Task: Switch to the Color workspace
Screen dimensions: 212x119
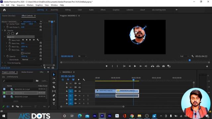Action: (79, 10)
